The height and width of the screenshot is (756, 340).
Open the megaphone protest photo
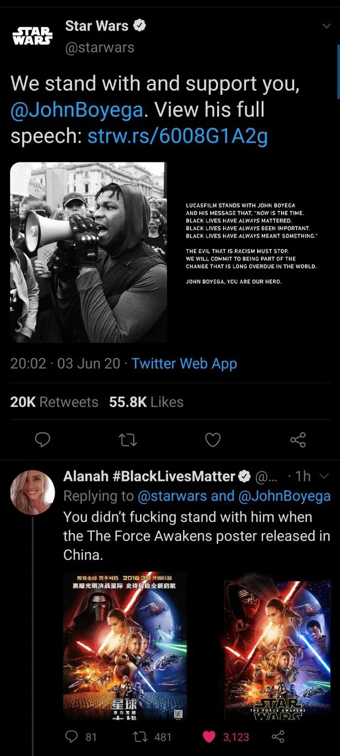(88, 252)
